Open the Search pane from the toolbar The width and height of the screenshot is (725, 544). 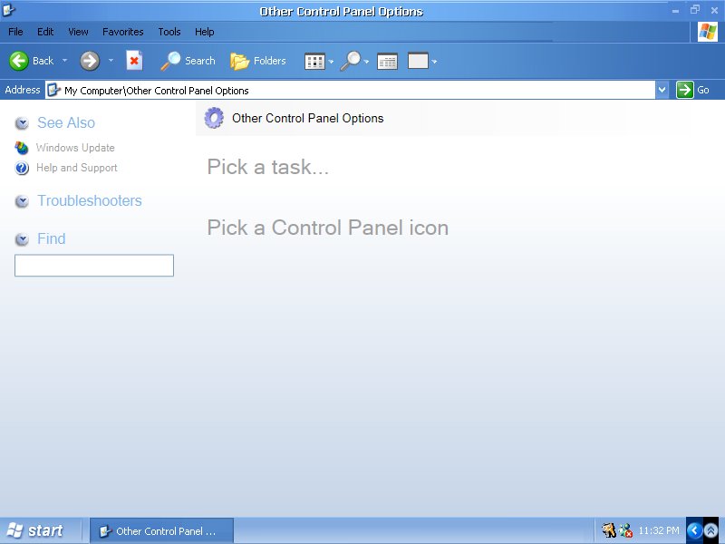[188, 61]
